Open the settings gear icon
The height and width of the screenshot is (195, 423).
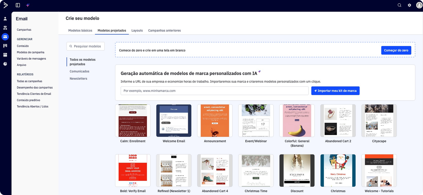click(x=410, y=5)
